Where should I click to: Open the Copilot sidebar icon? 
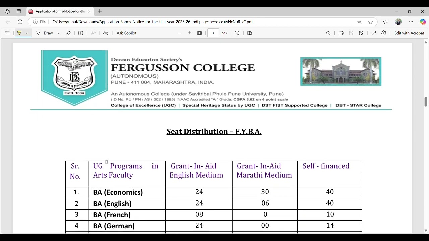(423, 22)
